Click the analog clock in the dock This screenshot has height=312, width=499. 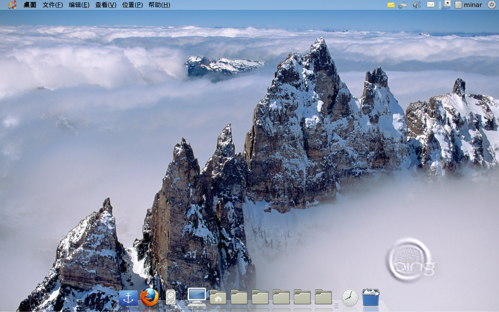[350, 297]
